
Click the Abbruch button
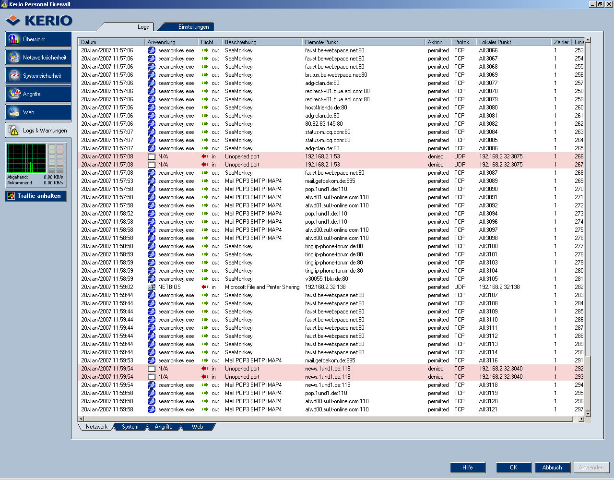552,468
